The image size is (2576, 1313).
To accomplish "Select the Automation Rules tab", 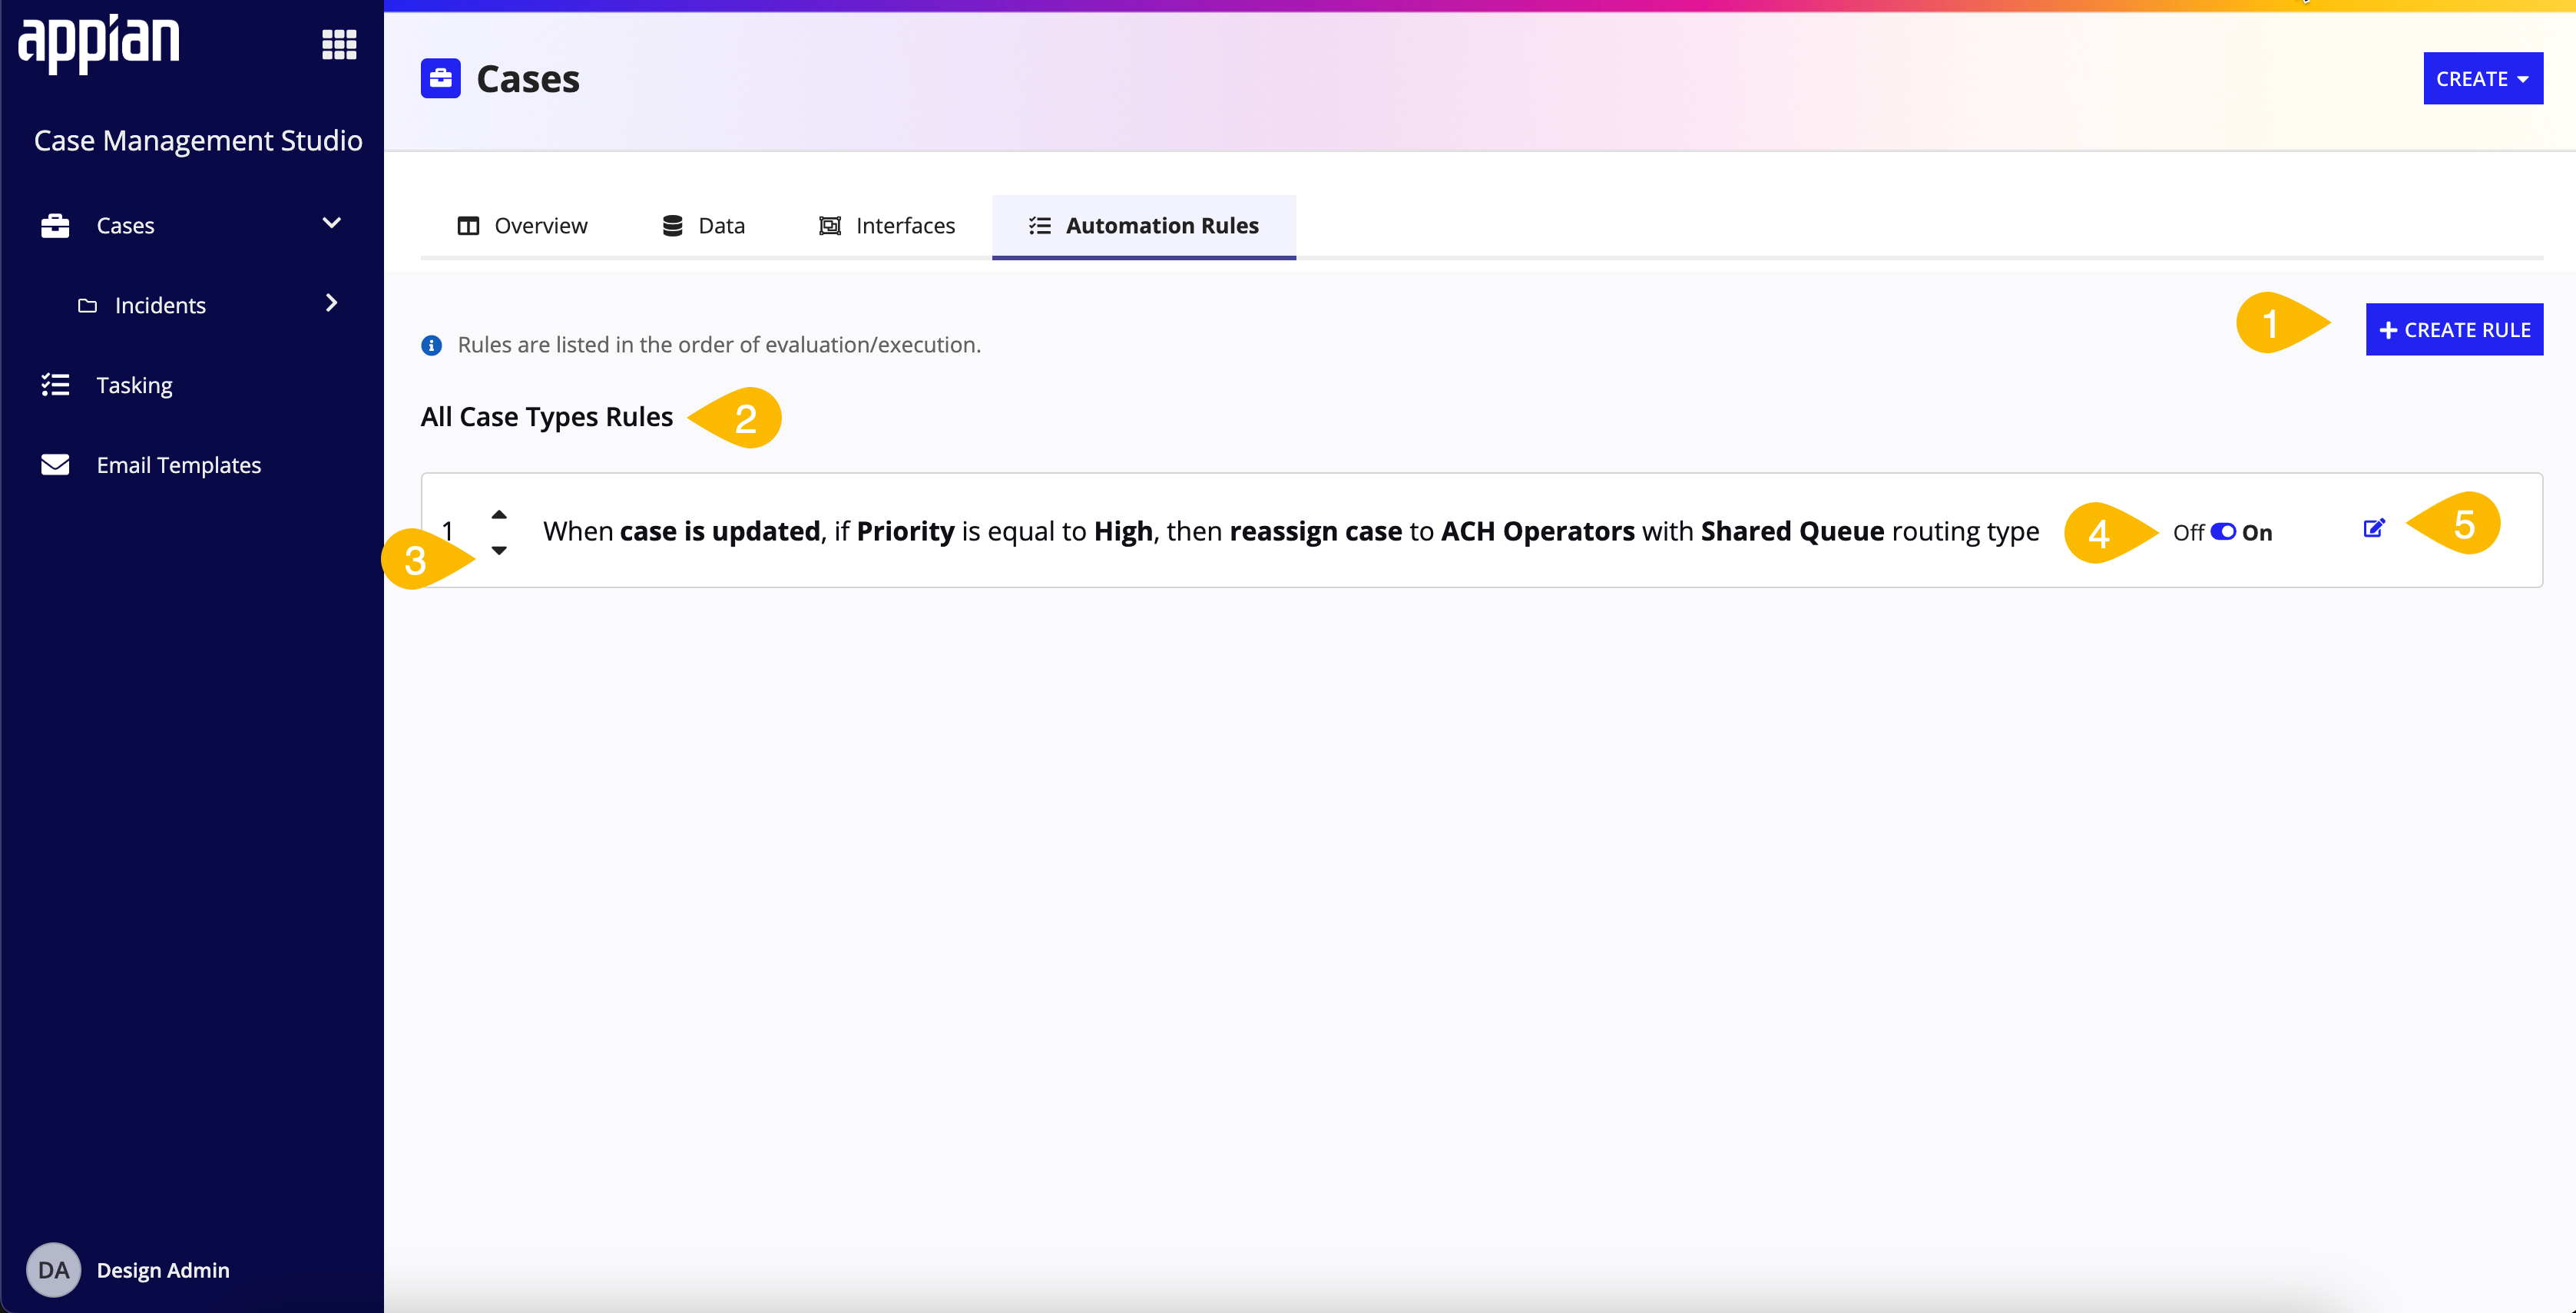I will pyautogui.click(x=1144, y=226).
